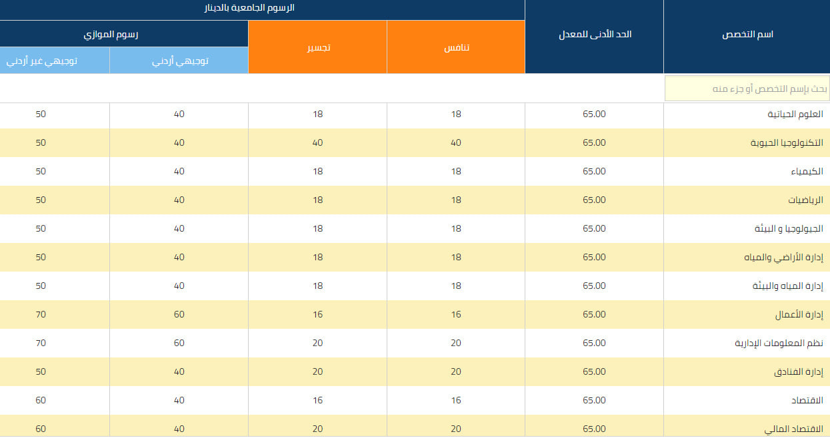
Task: Select the الاقتصاد specialization name
Action: pos(807,401)
